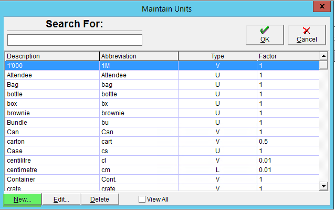Click the Cancel button with red X
335x210 pixels.
(x=307, y=35)
